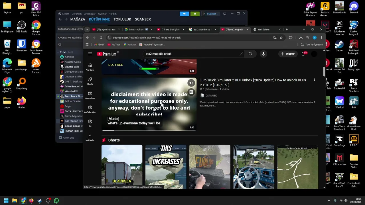Open the Yardım menu in Steam

coord(113,14)
